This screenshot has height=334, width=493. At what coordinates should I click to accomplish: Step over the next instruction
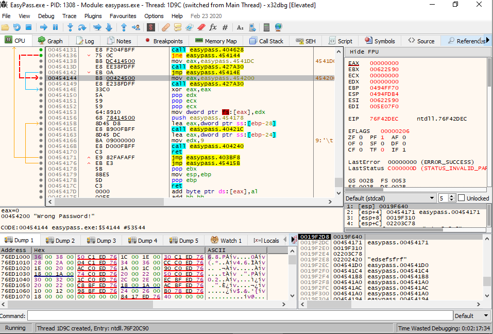tap(82, 27)
